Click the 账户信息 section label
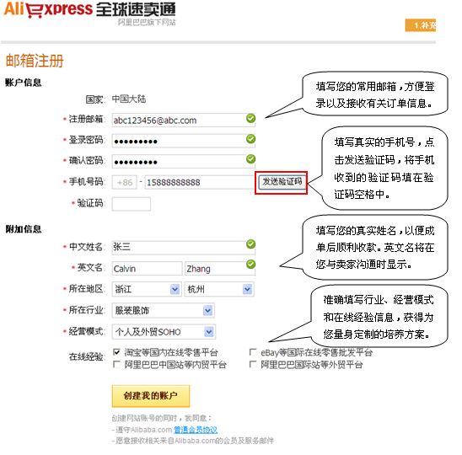The width and height of the screenshot is (462, 455). (x=24, y=83)
